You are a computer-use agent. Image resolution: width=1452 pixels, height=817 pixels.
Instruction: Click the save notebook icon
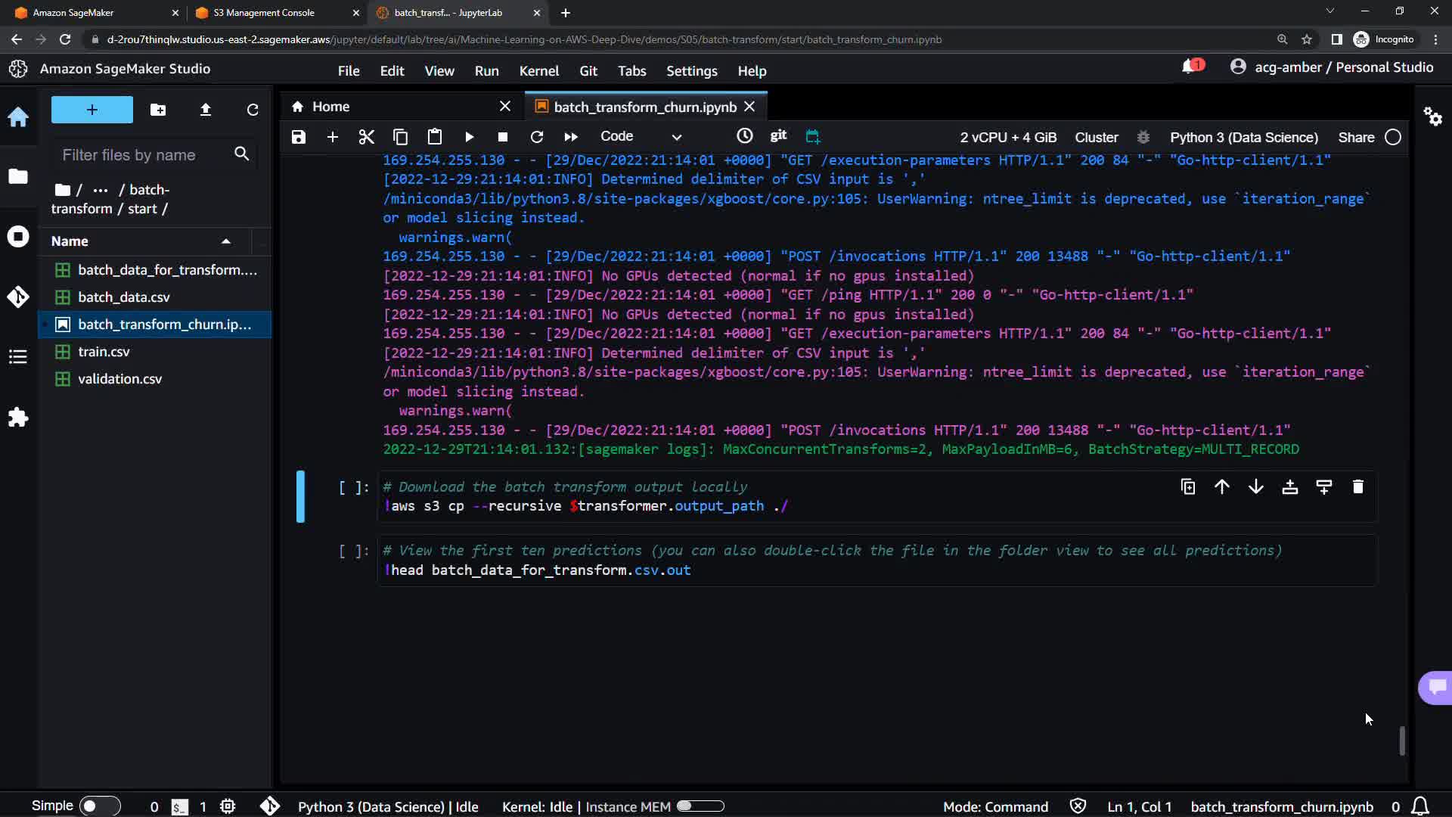tap(299, 137)
